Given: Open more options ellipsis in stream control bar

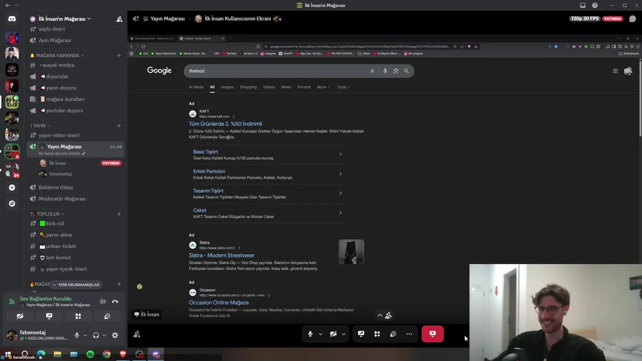Looking at the screenshot, I should [x=409, y=334].
